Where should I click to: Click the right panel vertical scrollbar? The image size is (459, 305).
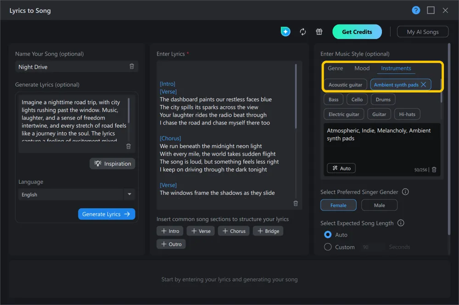coord(449,139)
